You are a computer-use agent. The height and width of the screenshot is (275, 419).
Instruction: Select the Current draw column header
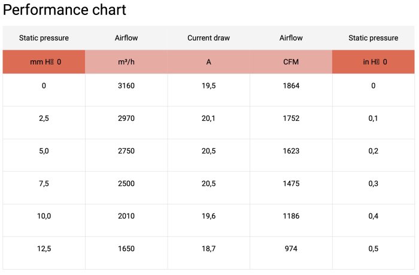pos(208,38)
